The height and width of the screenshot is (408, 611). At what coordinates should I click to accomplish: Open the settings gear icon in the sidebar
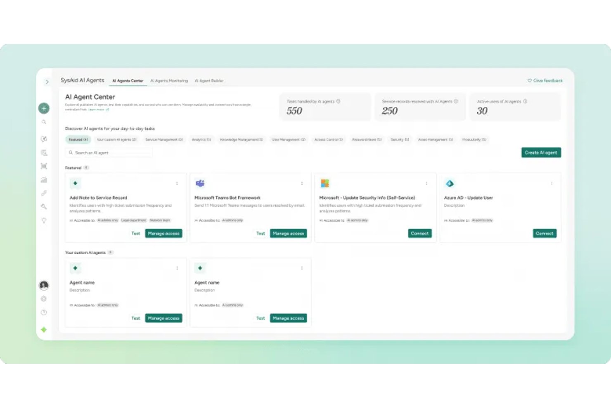[44, 299]
